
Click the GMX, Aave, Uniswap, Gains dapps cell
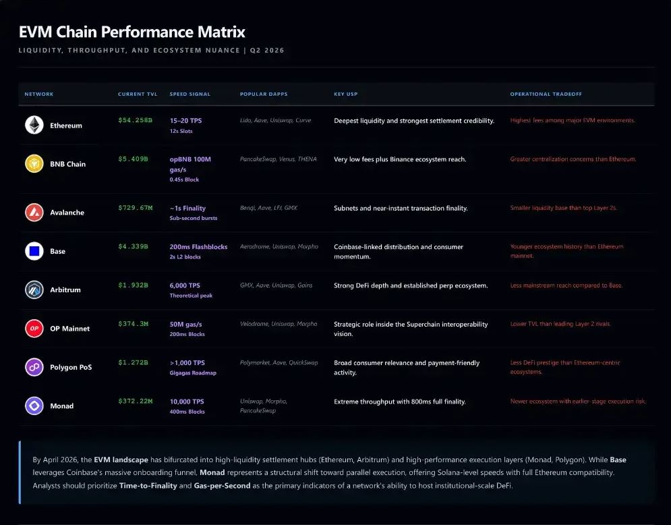coord(276,285)
